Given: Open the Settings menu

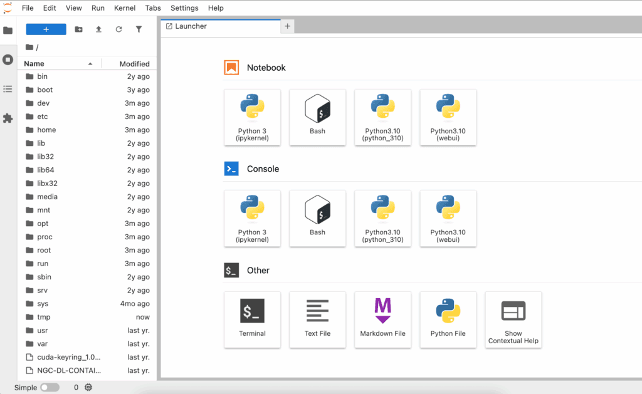Looking at the screenshot, I should (184, 8).
